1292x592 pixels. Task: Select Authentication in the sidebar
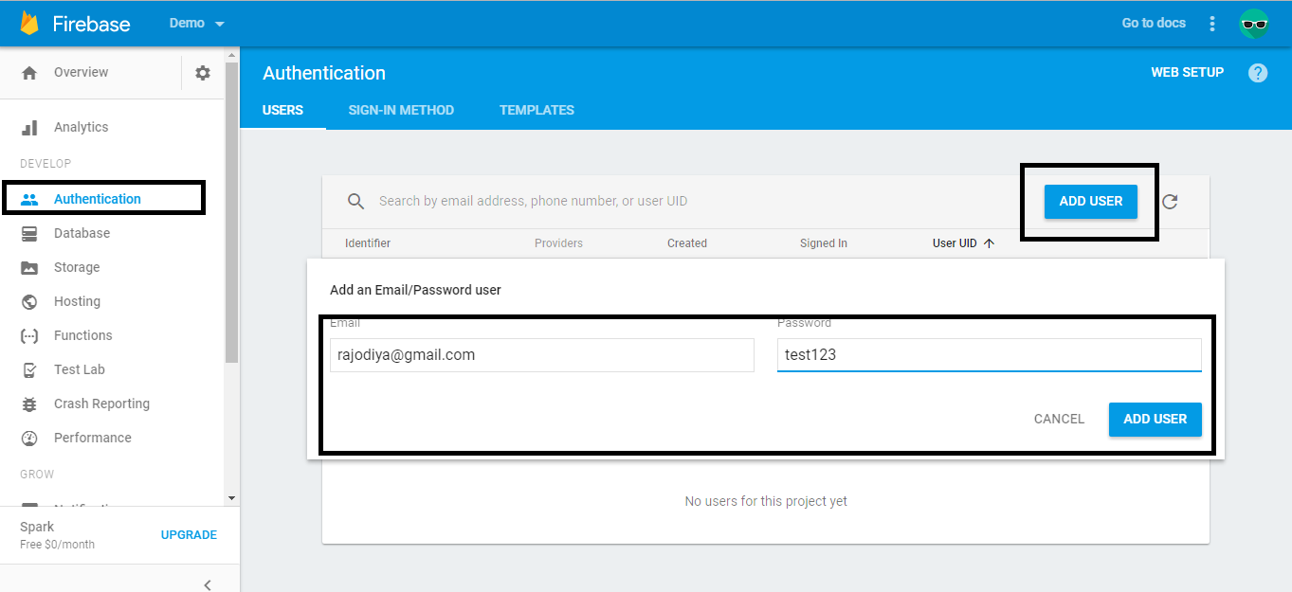[x=97, y=199]
